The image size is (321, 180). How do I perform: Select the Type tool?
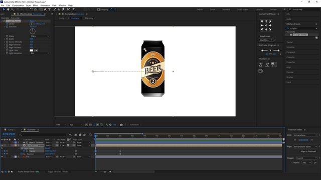(49, 9)
